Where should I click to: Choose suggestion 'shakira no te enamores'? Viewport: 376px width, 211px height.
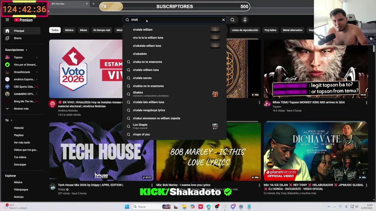coord(175,86)
